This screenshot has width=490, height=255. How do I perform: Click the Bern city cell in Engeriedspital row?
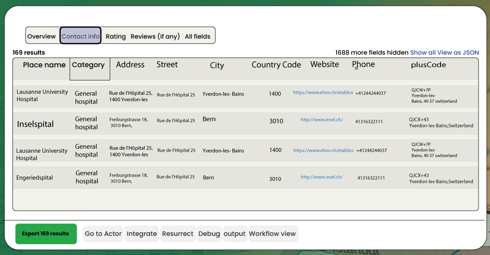tap(208, 178)
